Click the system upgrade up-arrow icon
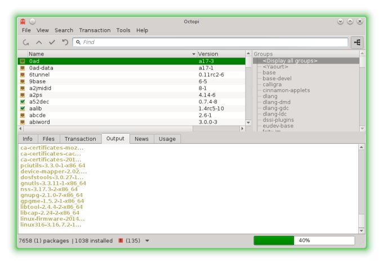Viewport: 383px width, 265px height. pyautogui.click(x=39, y=42)
